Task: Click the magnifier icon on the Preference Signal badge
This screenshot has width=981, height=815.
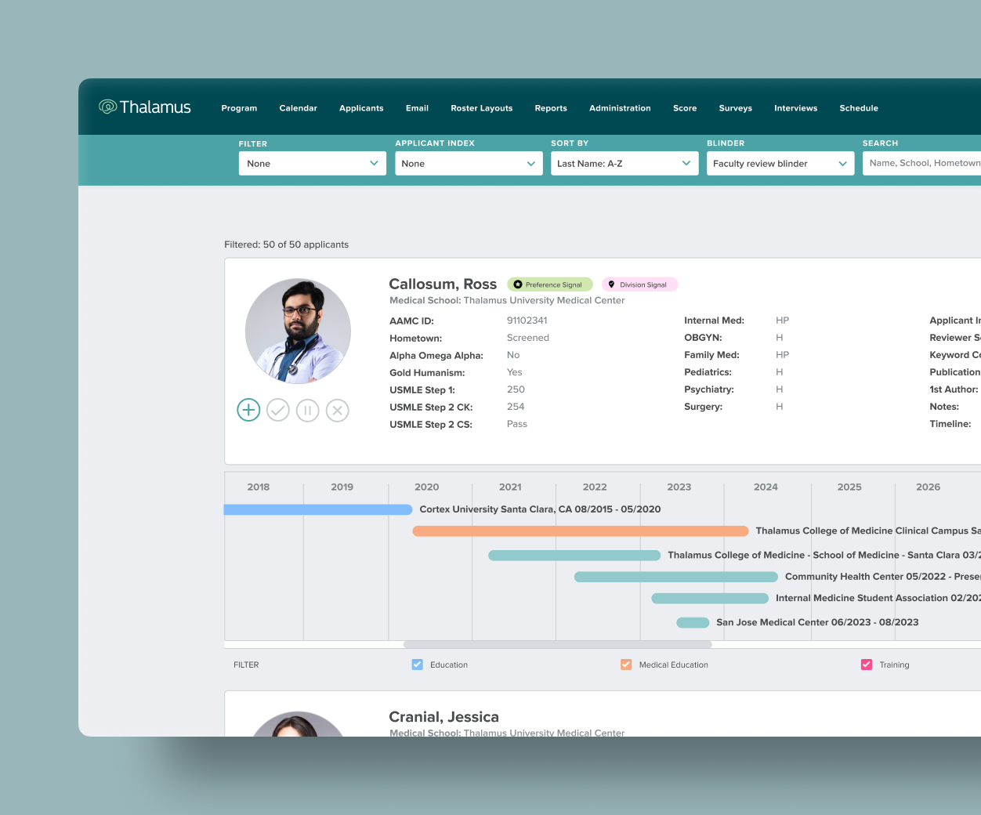Action: click(519, 284)
